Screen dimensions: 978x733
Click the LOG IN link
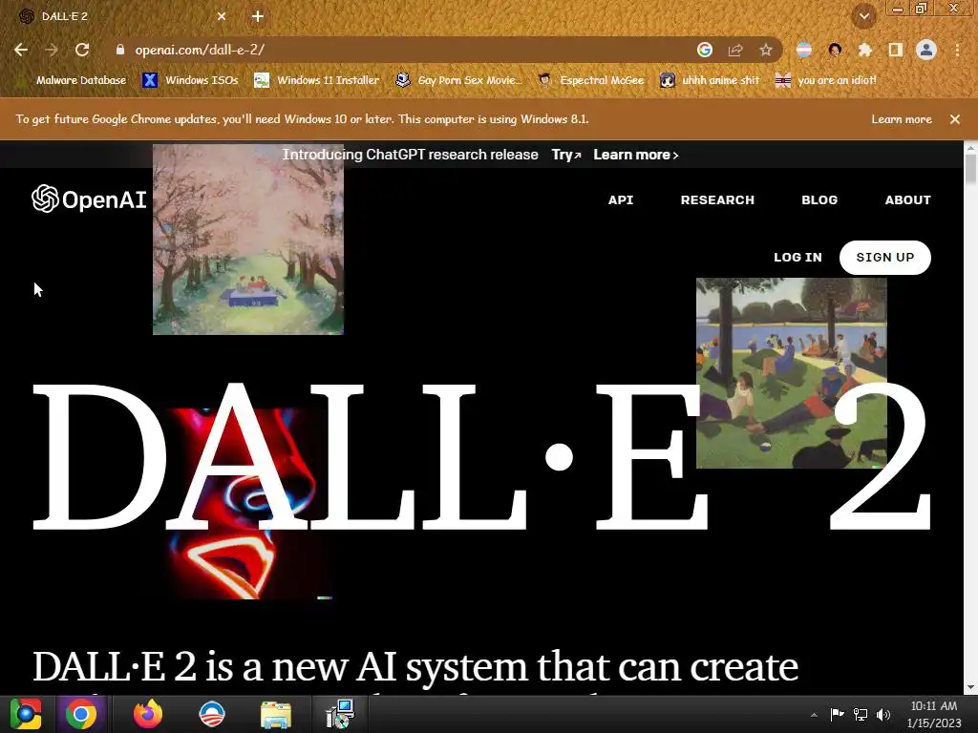click(797, 258)
